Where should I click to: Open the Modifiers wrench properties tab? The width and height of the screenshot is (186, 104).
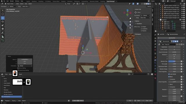155,60
